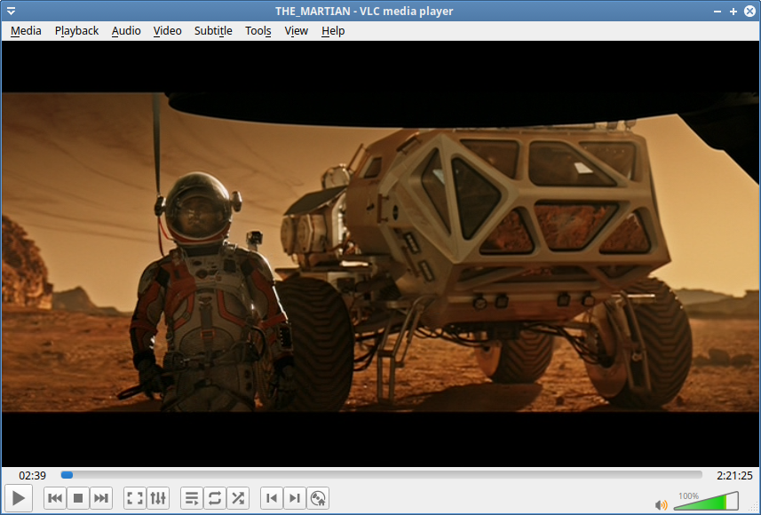Open the Playback menu
Screen dimensions: 761x515
click(x=76, y=30)
